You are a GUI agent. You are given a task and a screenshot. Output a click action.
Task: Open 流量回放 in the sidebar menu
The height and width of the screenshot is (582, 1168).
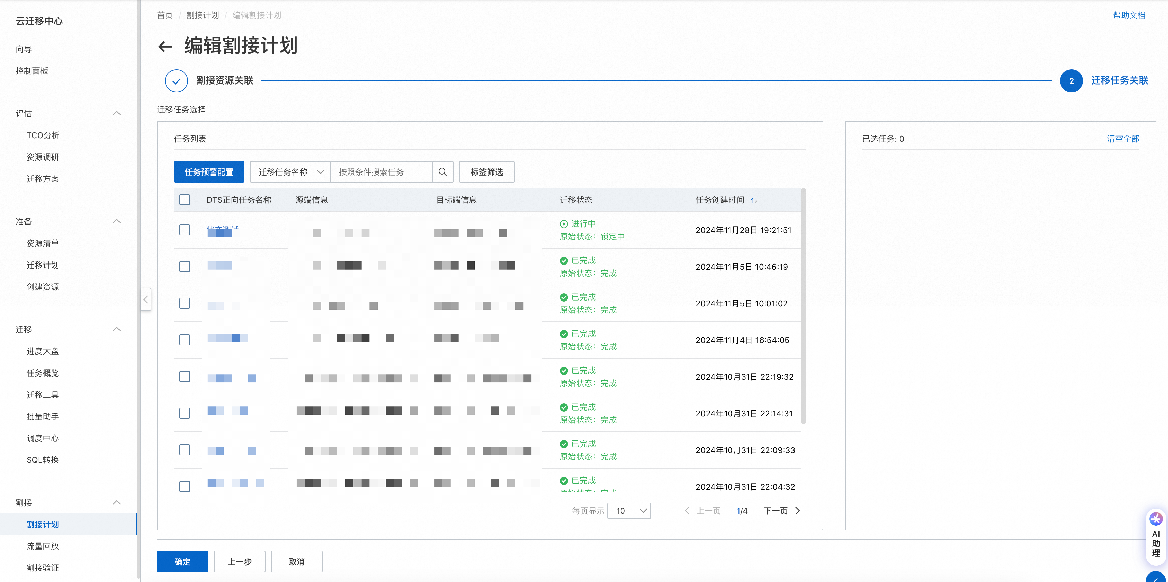[43, 546]
